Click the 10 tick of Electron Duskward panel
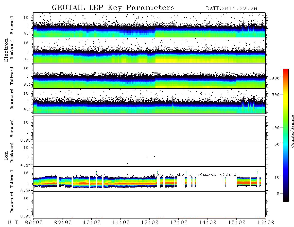This screenshot has height=227, width=294. pos(26,43)
